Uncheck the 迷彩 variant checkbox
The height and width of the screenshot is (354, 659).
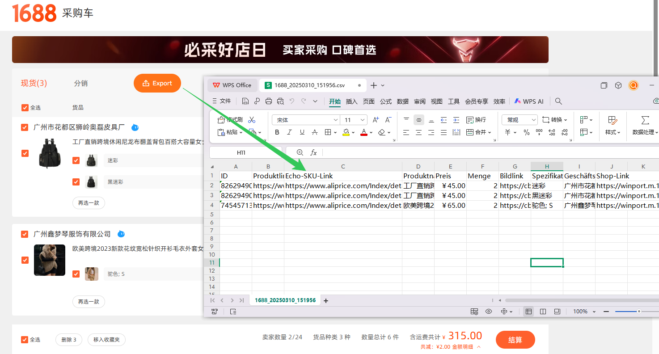pyautogui.click(x=76, y=160)
